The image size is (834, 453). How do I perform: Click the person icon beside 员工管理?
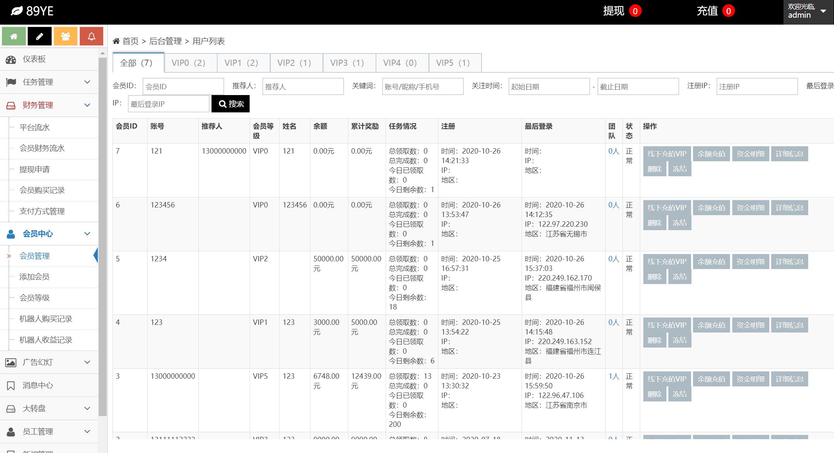(x=11, y=431)
